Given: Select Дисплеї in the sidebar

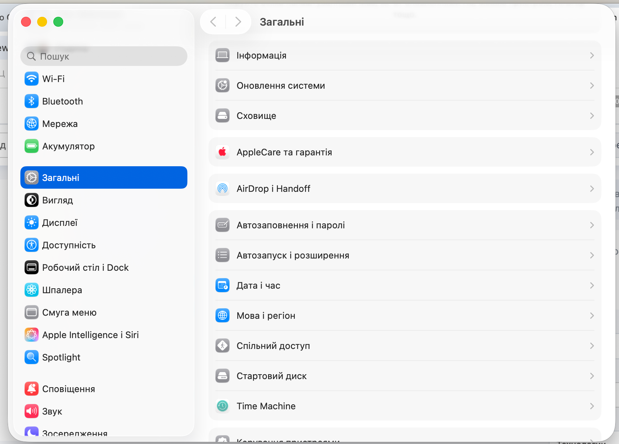Looking at the screenshot, I should coord(60,223).
